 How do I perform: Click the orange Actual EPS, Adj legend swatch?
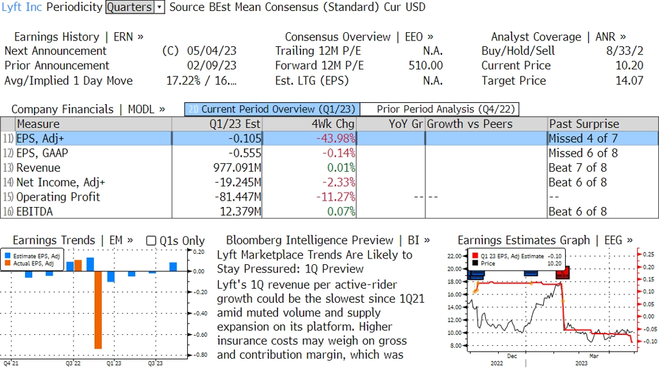click(8, 263)
